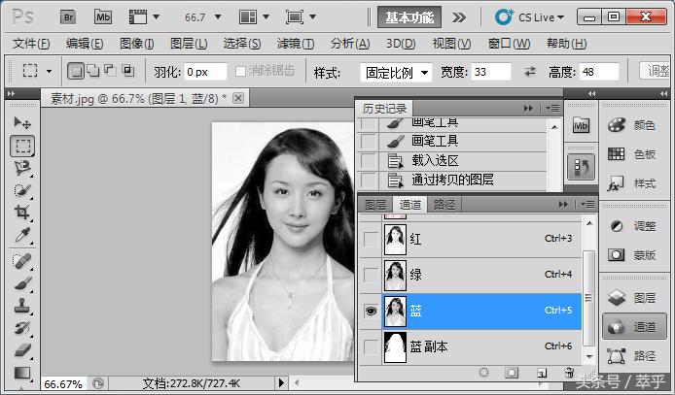The width and height of the screenshot is (675, 395).
Task: Click 基本功能 workspace button
Action: pos(409,17)
